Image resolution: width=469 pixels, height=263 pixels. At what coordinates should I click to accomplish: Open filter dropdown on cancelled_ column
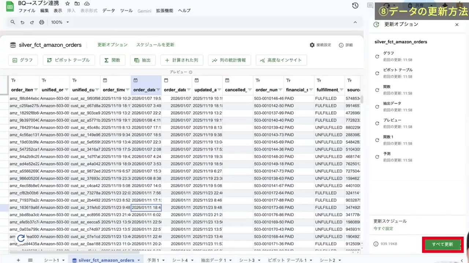coord(250,90)
